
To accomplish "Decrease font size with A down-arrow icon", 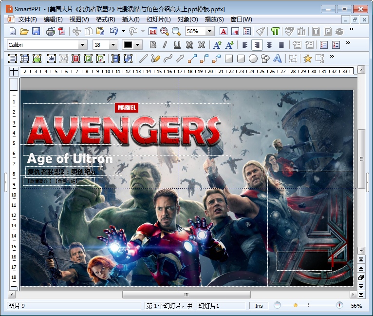I will pyautogui.click(x=229, y=45).
